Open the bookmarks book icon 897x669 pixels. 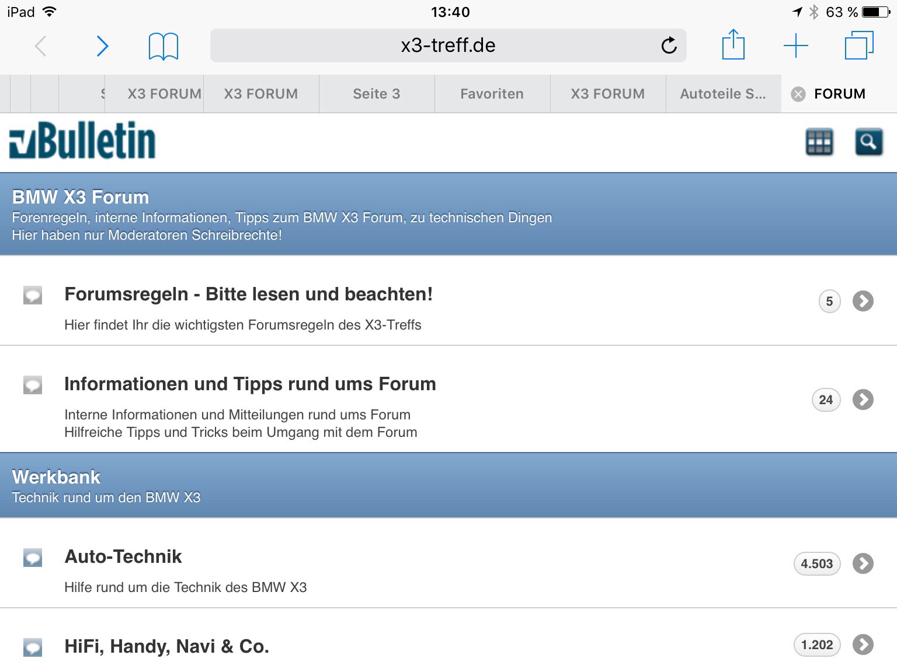(164, 46)
